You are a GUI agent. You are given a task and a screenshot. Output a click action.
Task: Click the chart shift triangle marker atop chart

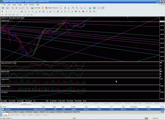(128, 17)
